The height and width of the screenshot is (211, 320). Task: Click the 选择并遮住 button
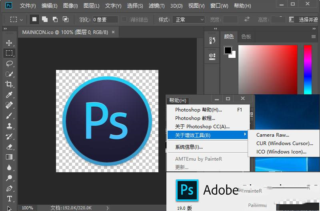coord(308,20)
